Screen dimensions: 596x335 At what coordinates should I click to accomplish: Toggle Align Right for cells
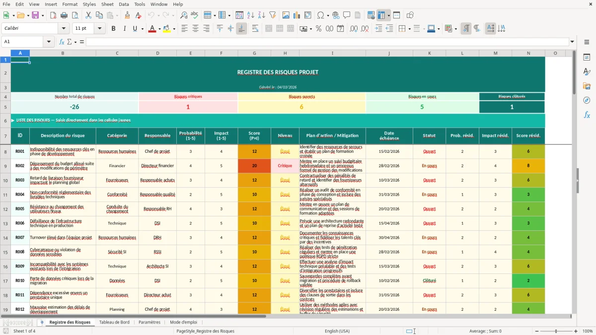click(206, 29)
